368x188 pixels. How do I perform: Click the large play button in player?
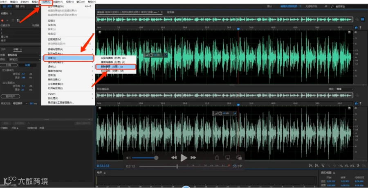tap(184, 158)
